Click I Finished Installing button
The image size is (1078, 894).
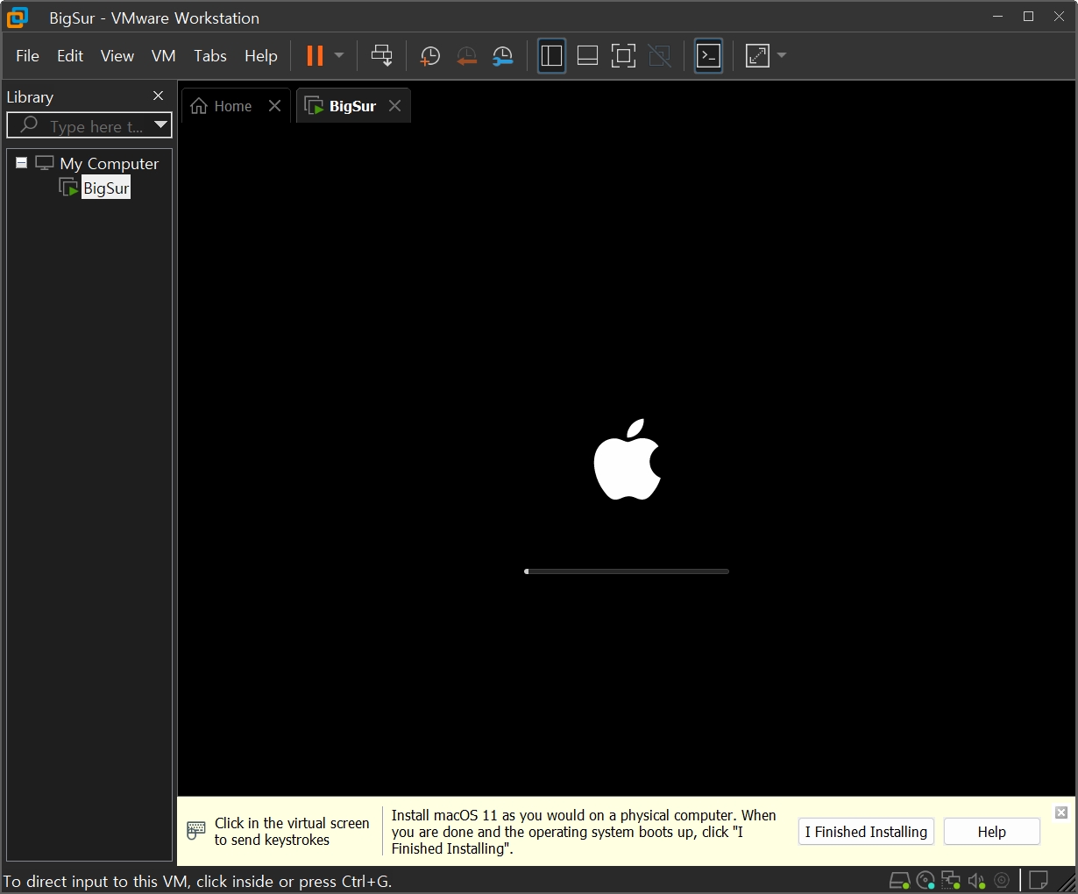coord(866,832)
